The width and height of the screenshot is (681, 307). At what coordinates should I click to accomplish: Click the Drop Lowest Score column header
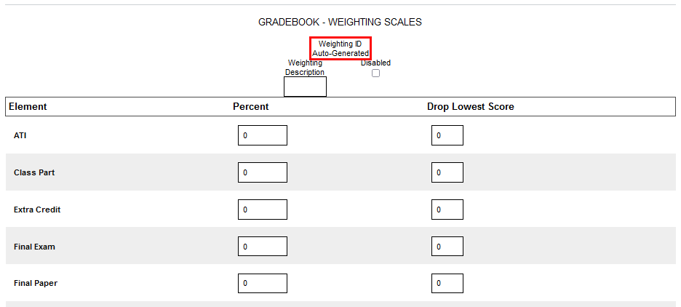pos(470,107)
